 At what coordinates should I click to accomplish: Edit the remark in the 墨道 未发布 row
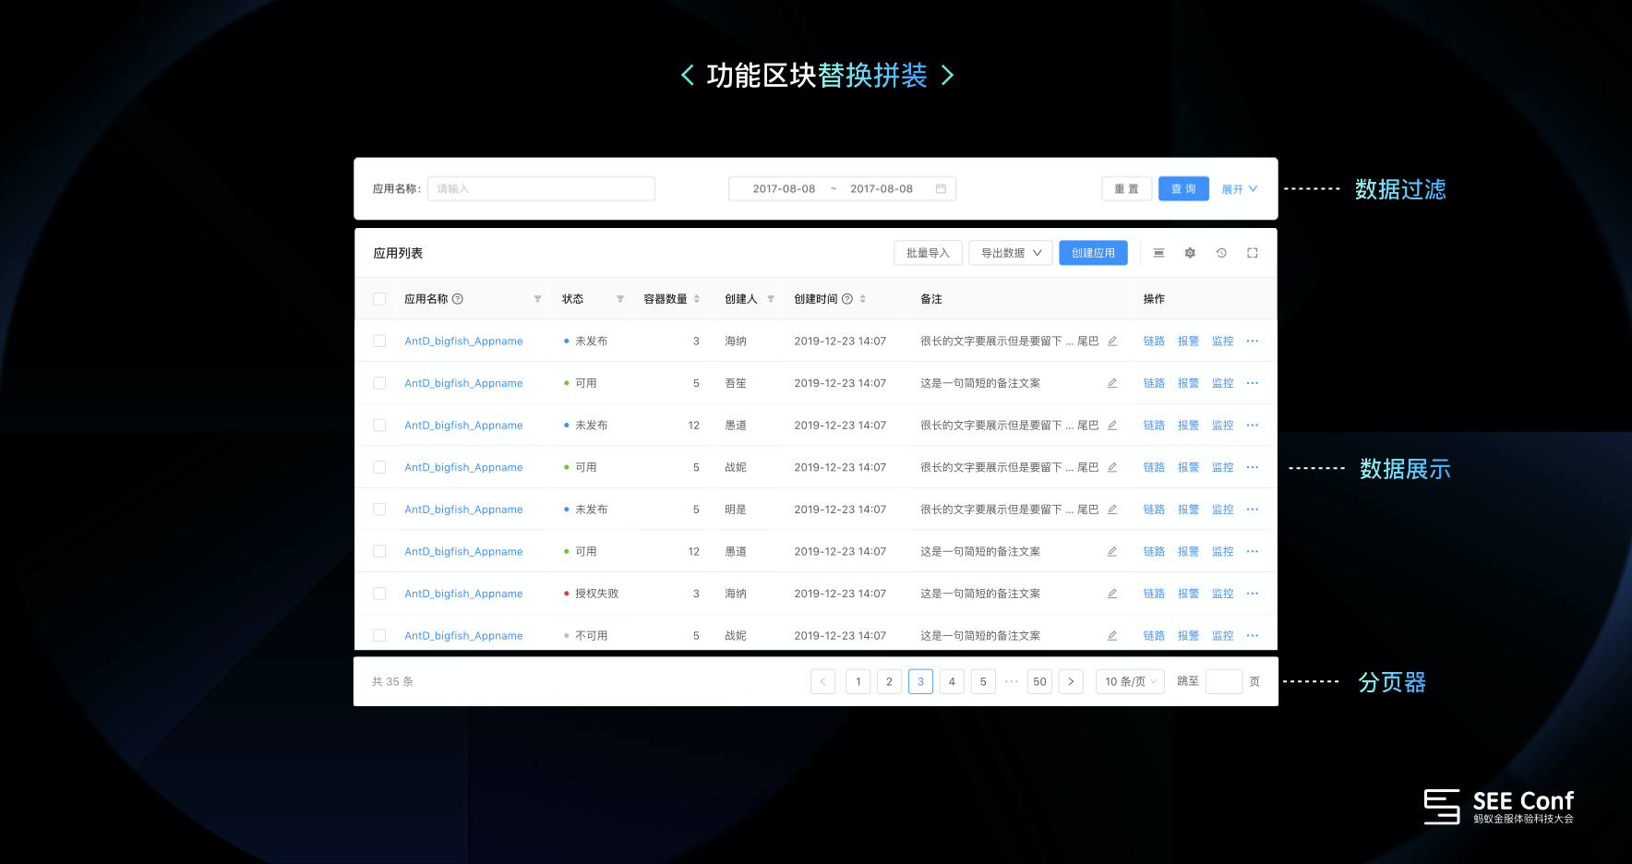[x=1112, y=426]
